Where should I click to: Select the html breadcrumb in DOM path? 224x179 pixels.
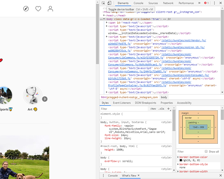point(129,97)
